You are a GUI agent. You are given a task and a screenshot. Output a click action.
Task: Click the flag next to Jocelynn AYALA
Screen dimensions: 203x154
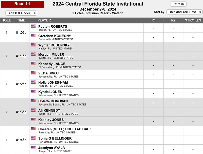click(33, 147)
